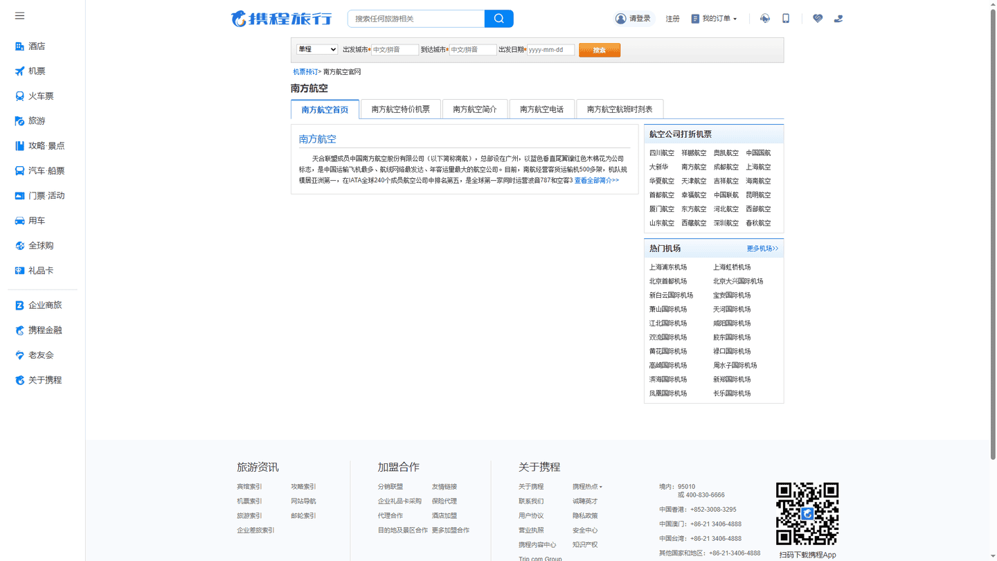Click the 老友会 sidebar icon
Screen dimensions: 997x561
point(19,355)
